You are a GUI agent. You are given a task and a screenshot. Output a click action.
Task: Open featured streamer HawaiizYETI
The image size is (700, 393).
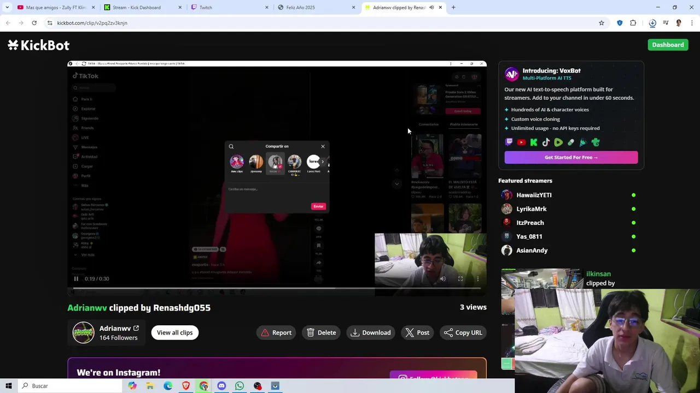[534, 195]
